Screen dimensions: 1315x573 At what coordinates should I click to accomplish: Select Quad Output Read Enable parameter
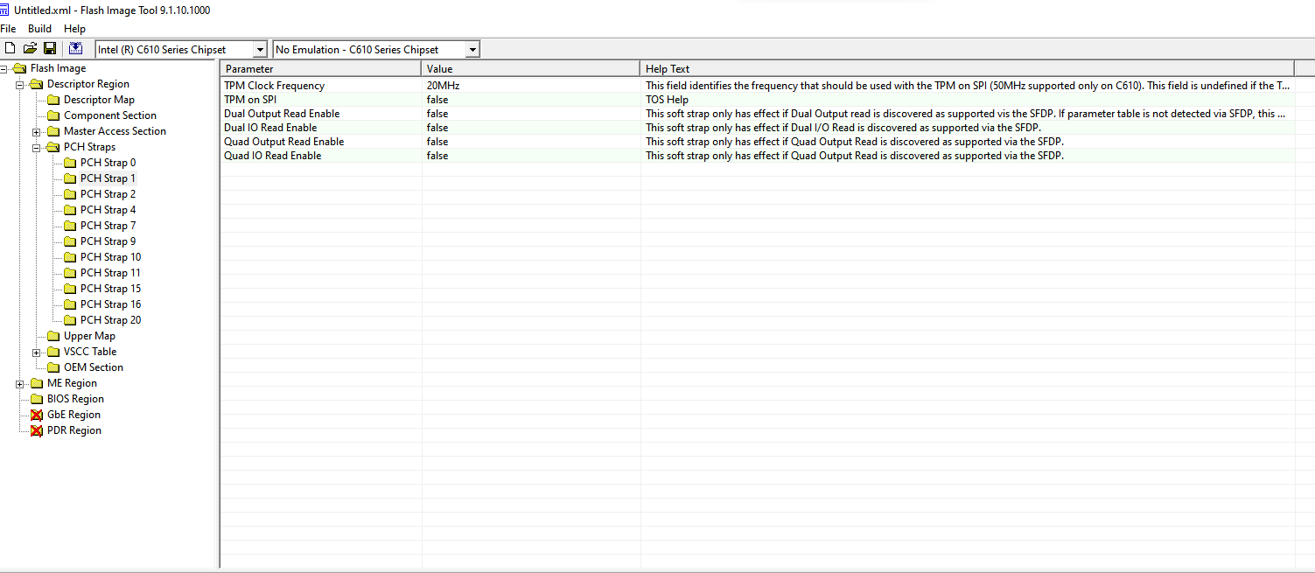click(283, 142)
